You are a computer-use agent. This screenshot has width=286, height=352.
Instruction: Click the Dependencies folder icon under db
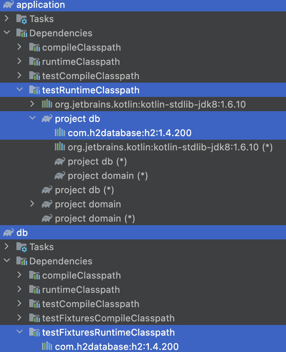[22, 261]
